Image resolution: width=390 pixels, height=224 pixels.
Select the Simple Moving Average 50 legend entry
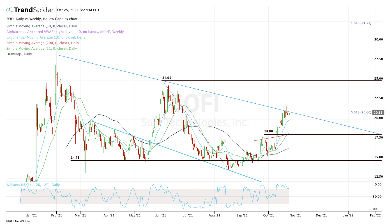point(41,26)
